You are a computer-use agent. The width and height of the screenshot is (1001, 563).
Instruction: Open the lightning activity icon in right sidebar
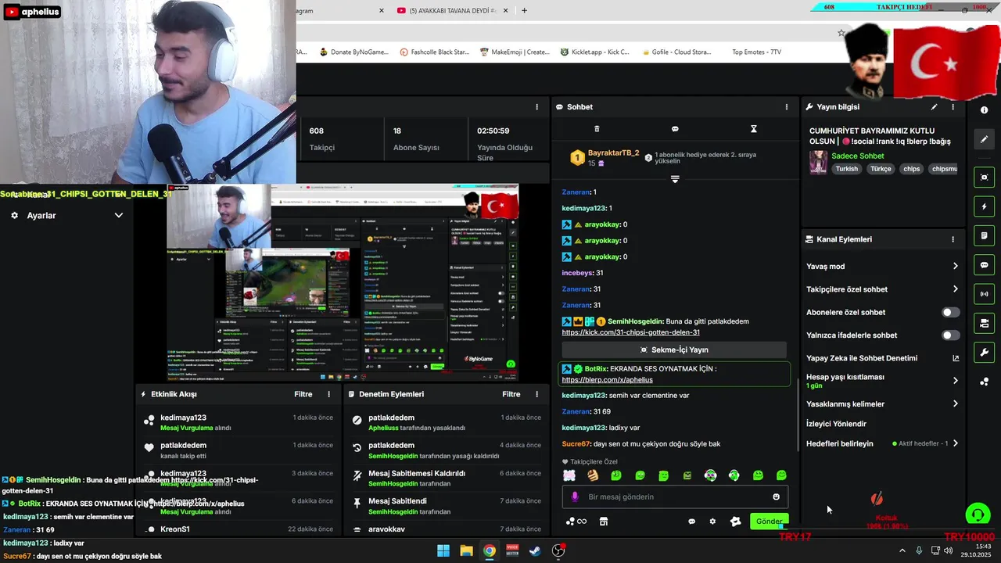984,206
